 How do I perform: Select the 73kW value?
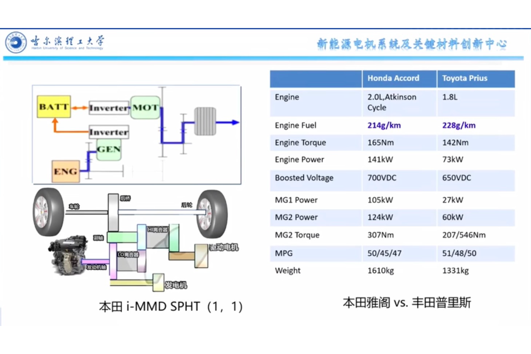coord(453,160)
